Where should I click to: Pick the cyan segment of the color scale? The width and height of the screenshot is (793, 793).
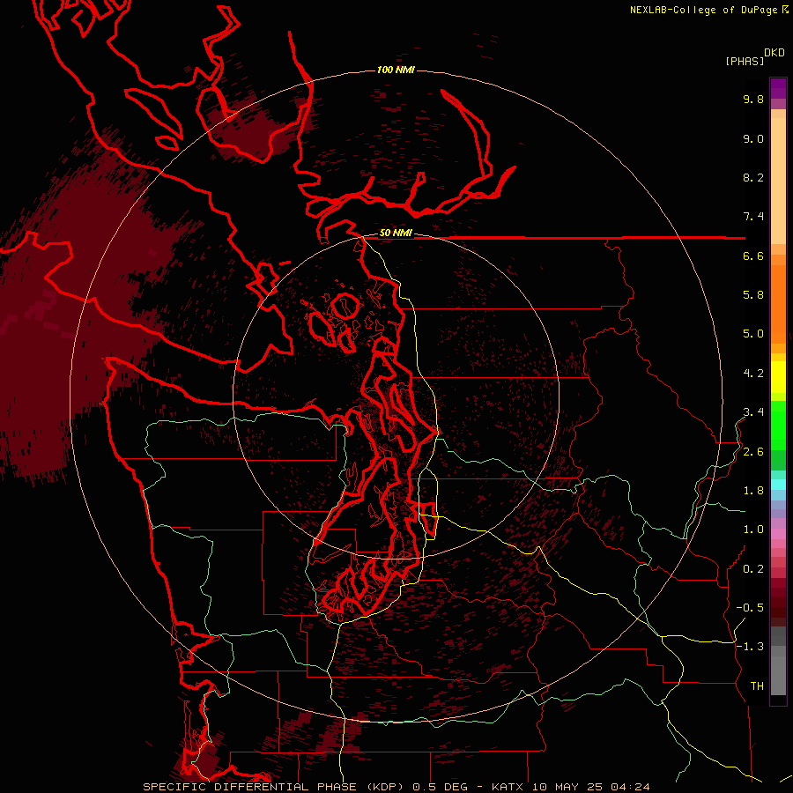(778, 485)
